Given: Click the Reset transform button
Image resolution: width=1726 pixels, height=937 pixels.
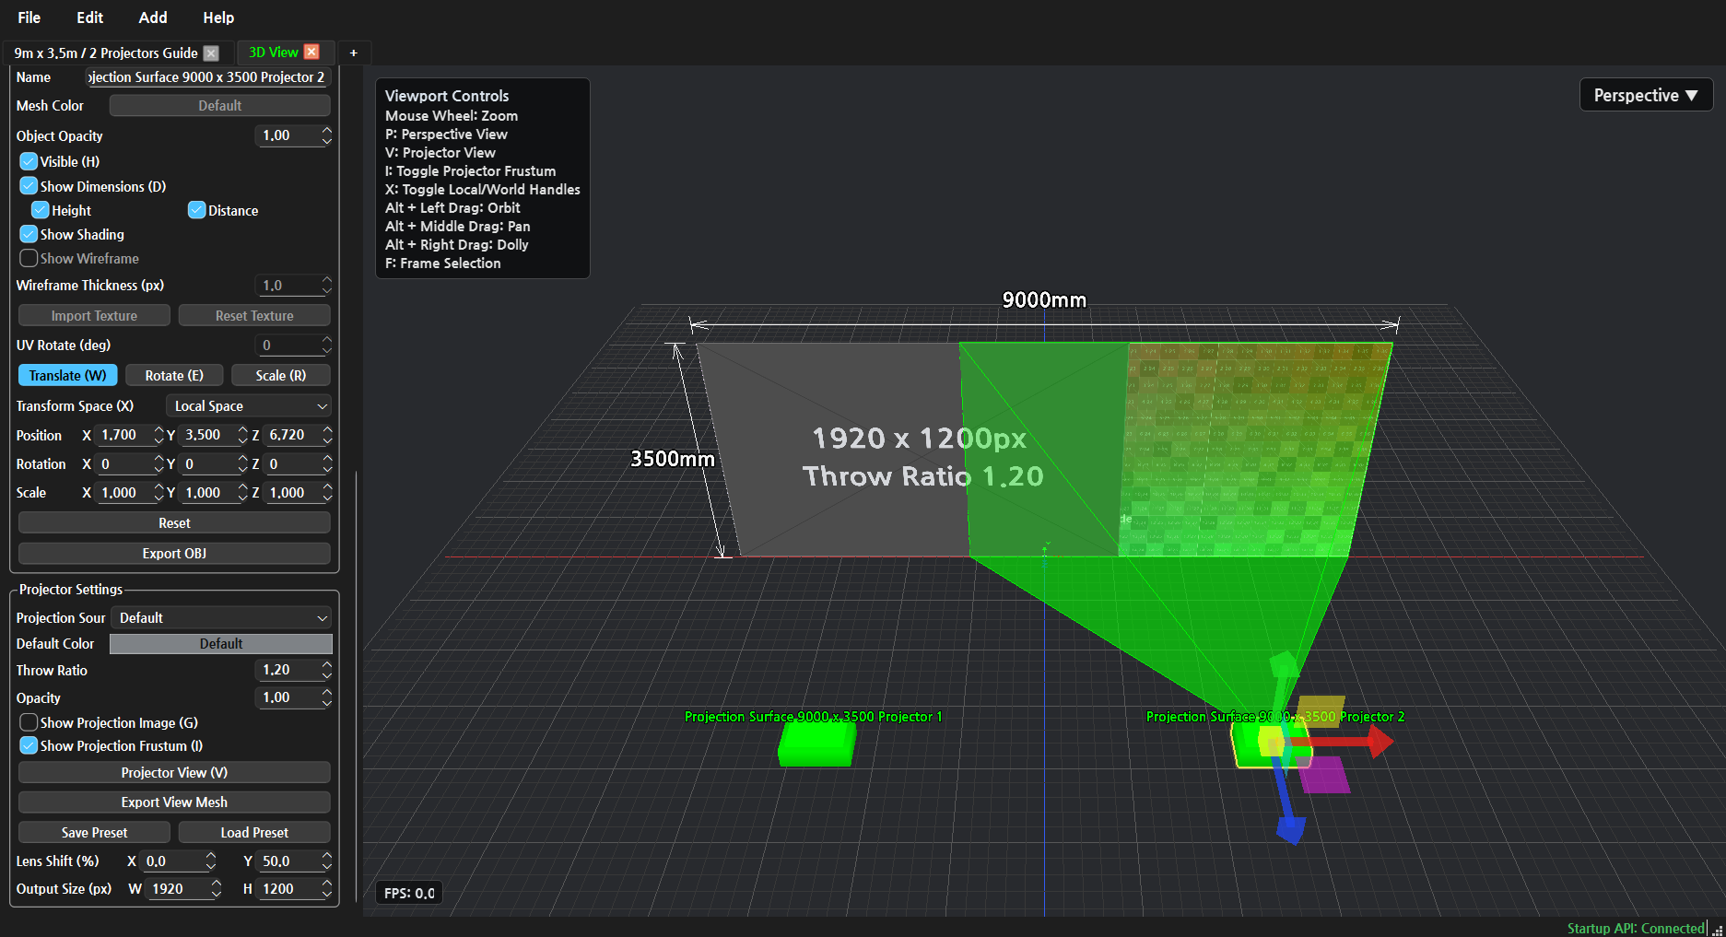Looking at the screenshot, I should click(174, 523).
